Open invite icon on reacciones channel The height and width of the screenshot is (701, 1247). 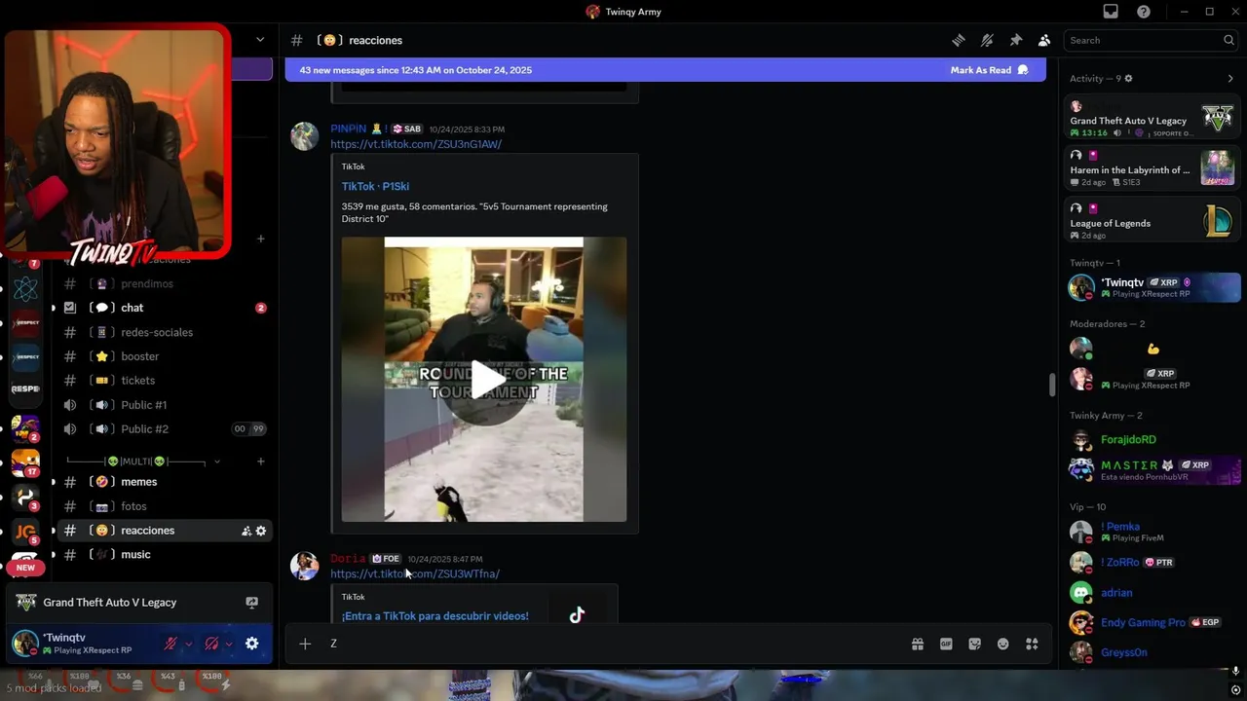pyautogui.click(x=246, y=531)
